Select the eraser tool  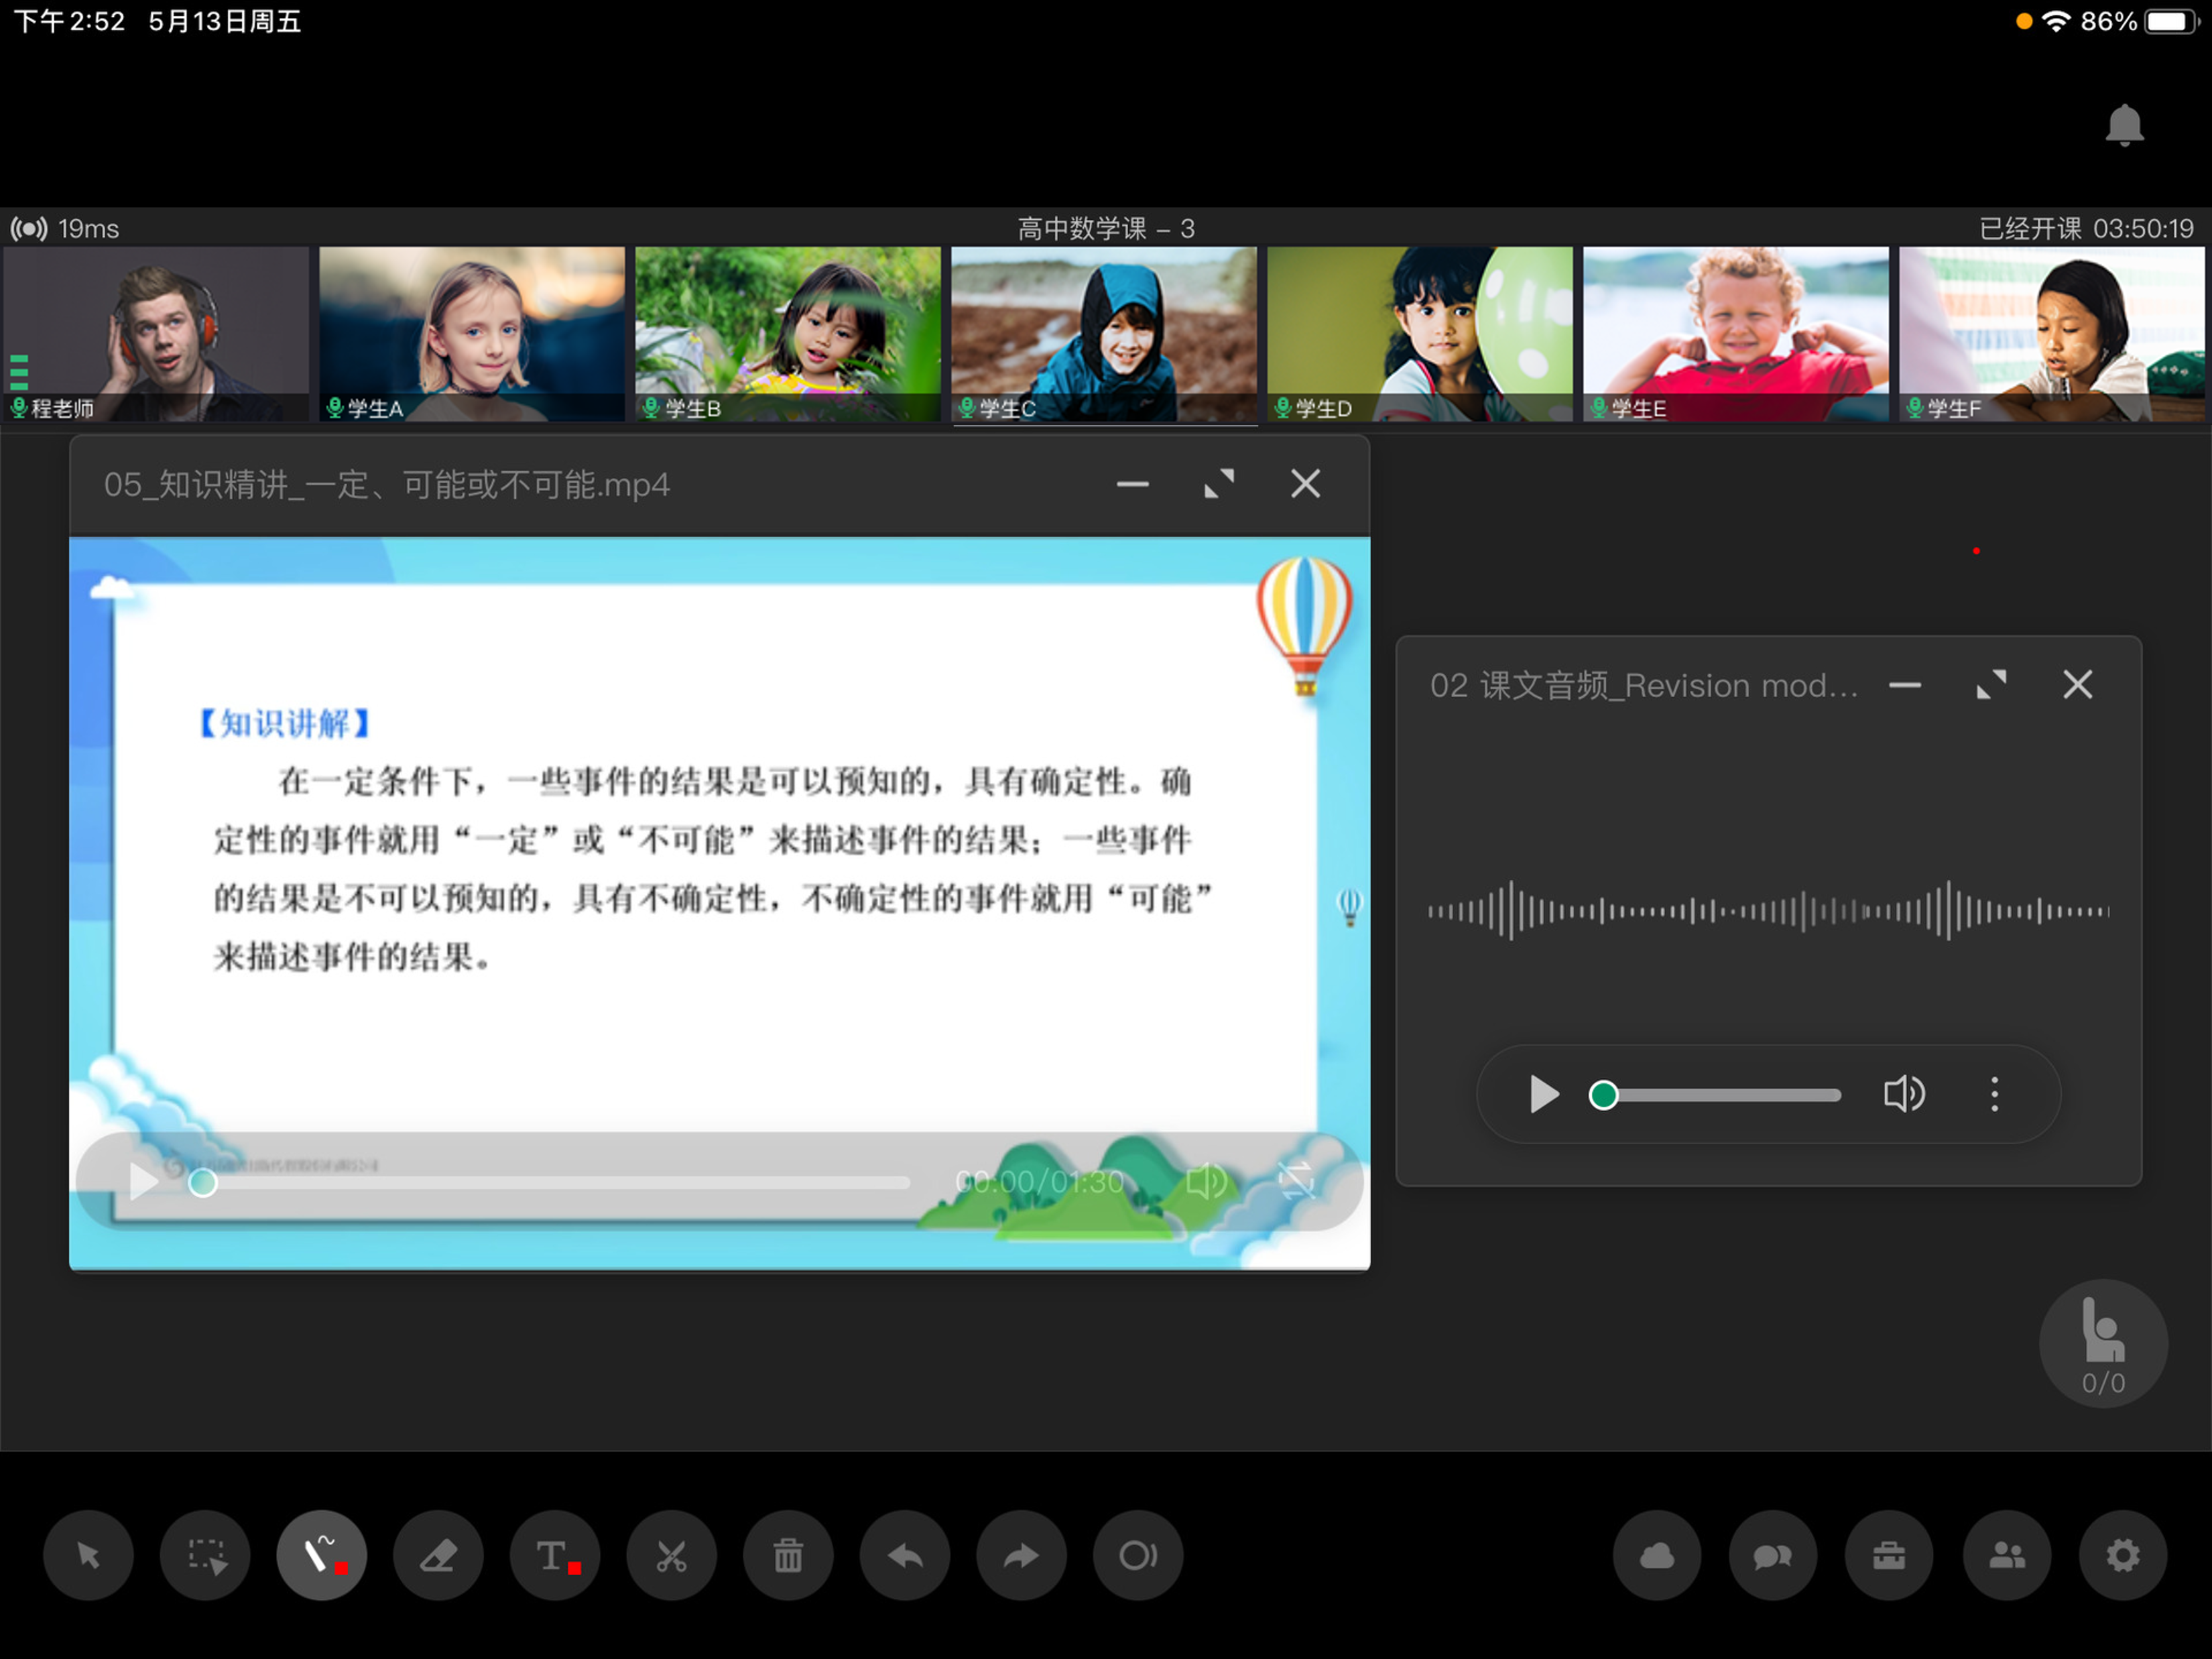coord(438,1555)
